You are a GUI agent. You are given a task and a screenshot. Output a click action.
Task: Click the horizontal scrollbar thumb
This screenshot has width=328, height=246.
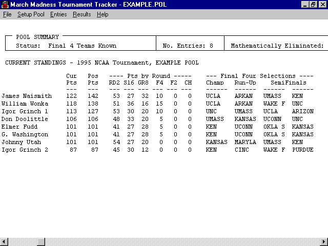coord(41,241)
